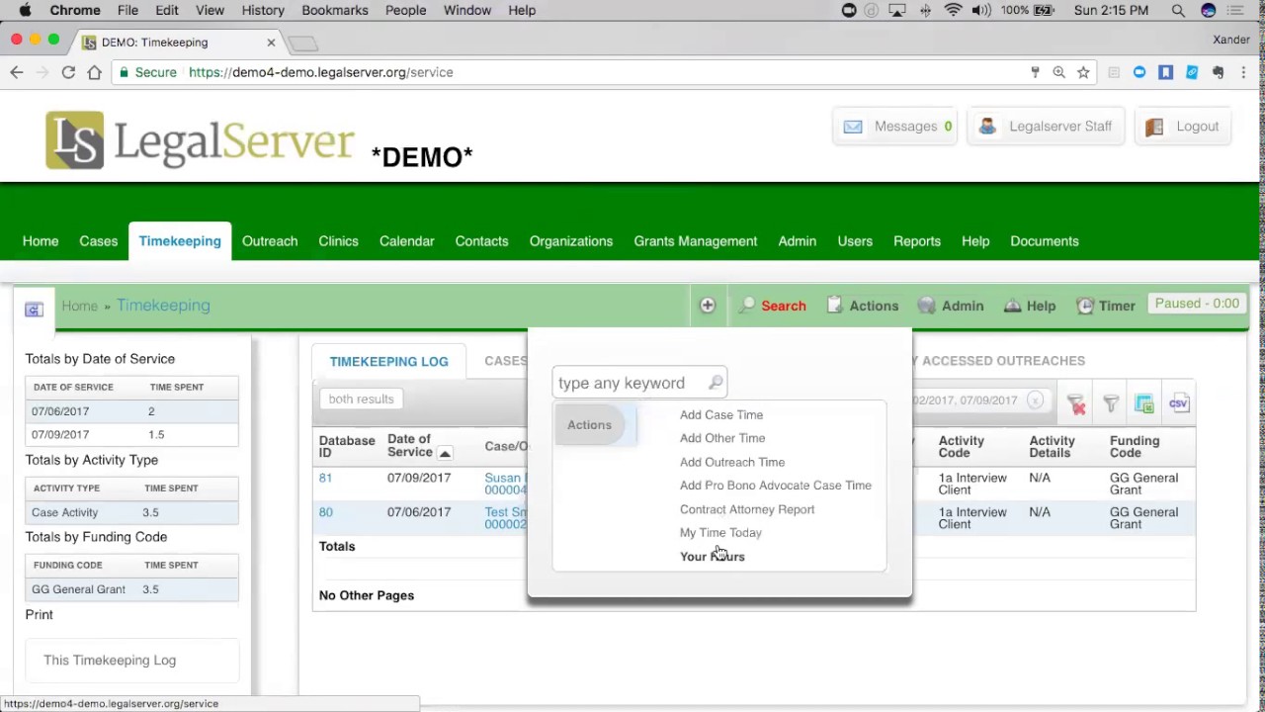Click the plus icon in the toolbar
Screen dimensions: 1265x712
(x=708, y=306)
